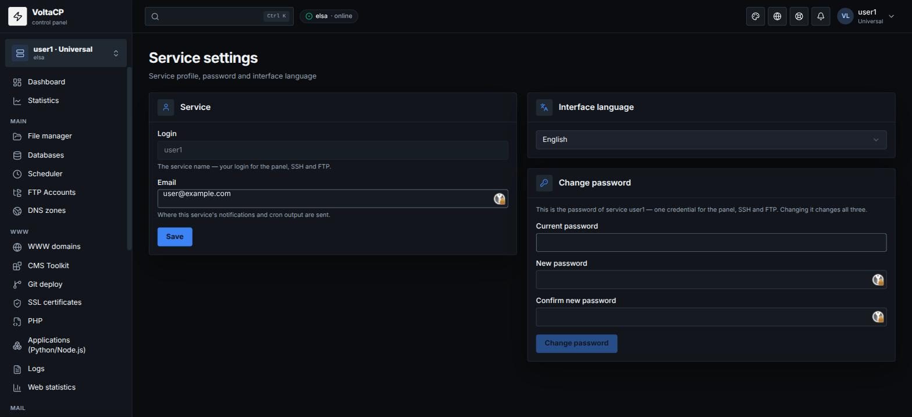Focus the New password field

(711, 280)
